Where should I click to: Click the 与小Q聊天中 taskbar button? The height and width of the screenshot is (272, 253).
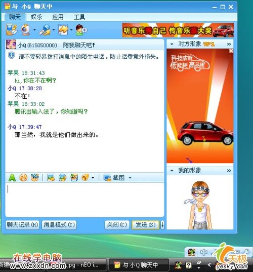click(139, 265)
